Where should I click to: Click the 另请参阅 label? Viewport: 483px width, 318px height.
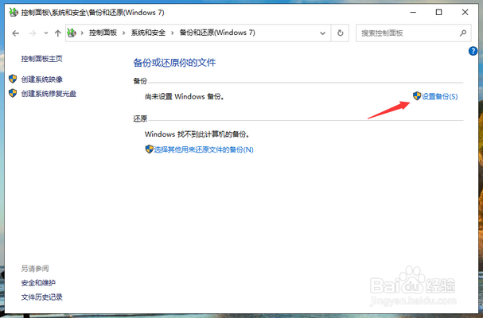click(x=35, y=269)
